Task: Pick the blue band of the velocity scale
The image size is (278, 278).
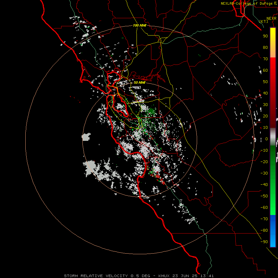Action: click(273, 231)
